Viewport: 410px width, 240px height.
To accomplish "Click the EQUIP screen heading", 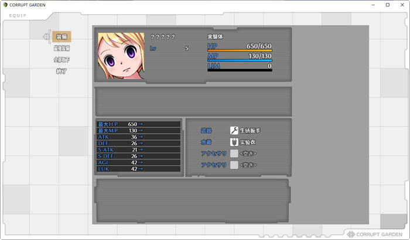I will point(18,16).
